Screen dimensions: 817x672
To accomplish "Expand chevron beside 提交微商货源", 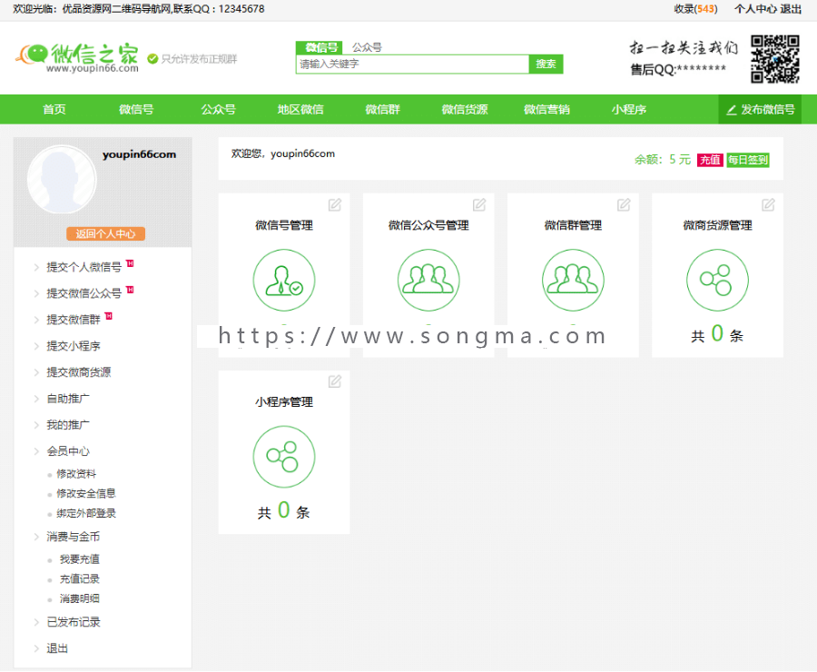I will (36, 372).
